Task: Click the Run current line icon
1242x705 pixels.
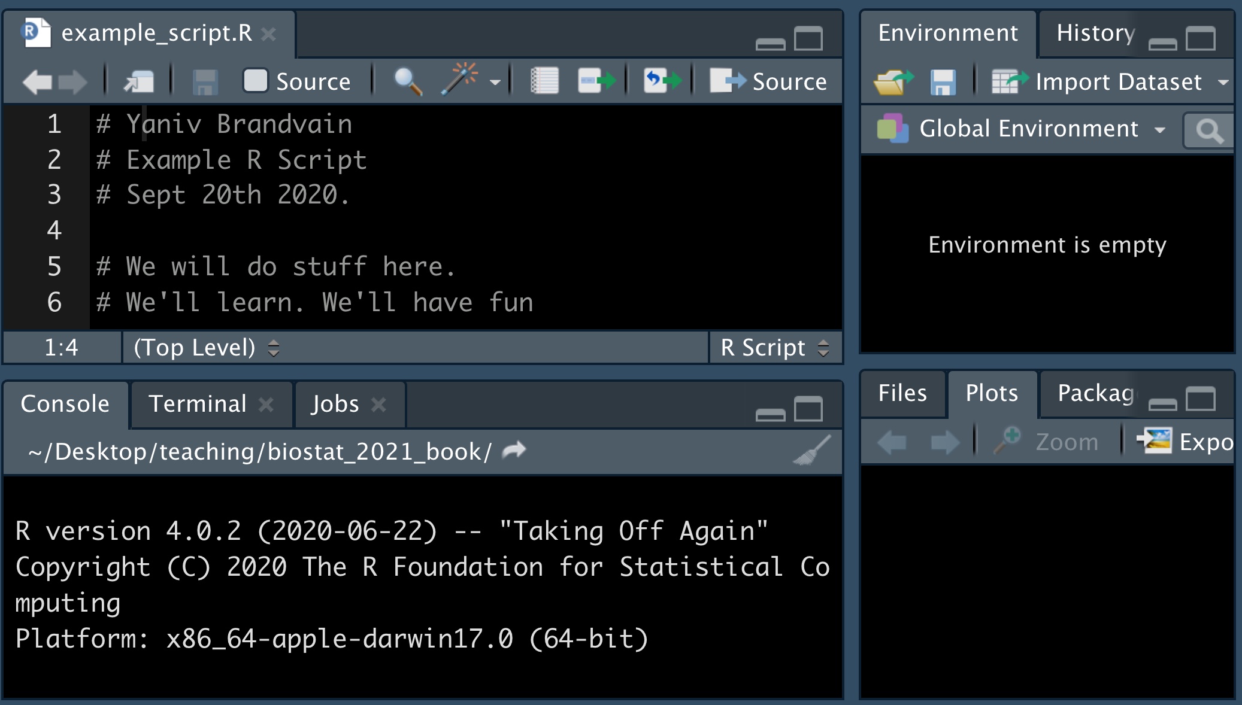Action: pos(596,81)
